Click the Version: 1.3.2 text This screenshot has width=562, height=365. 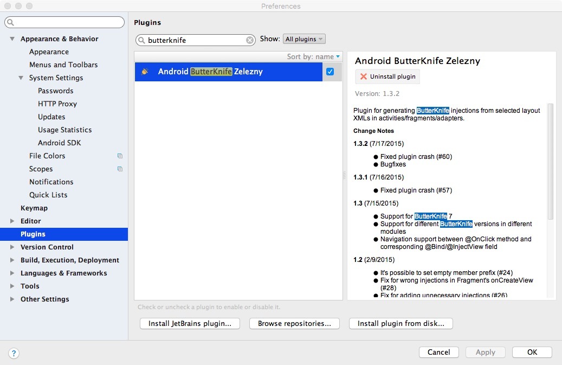377,94
